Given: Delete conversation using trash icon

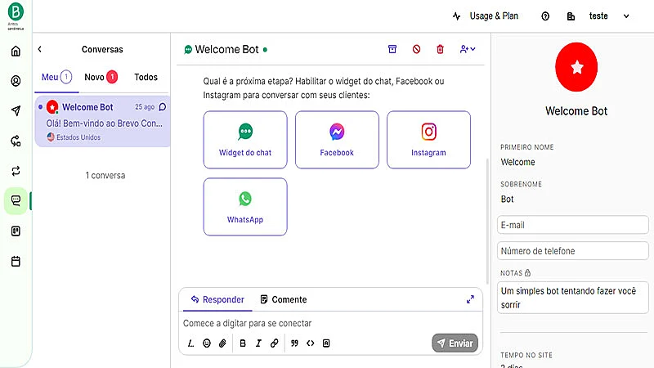Looking at the screenshot, I should click(x=440, y=49).
